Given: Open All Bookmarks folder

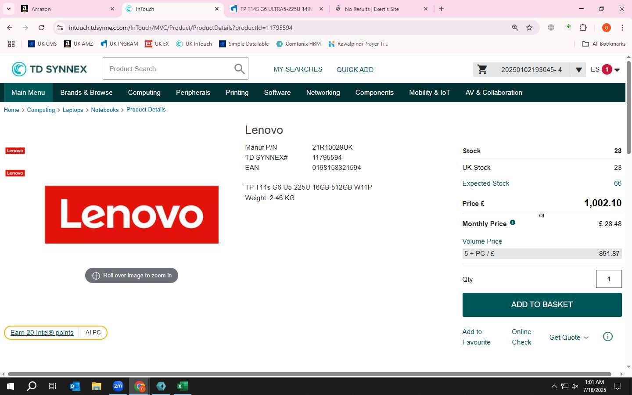Looking at the screenshot, I should (x=603, y=44).
